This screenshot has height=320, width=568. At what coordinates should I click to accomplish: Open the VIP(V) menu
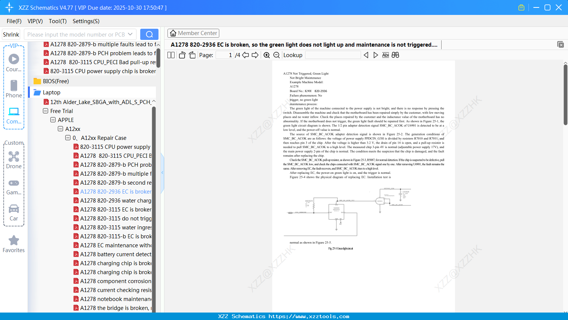point(35,21)
